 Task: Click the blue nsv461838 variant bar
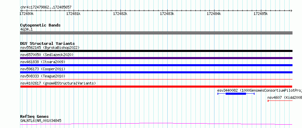point(156,65)
